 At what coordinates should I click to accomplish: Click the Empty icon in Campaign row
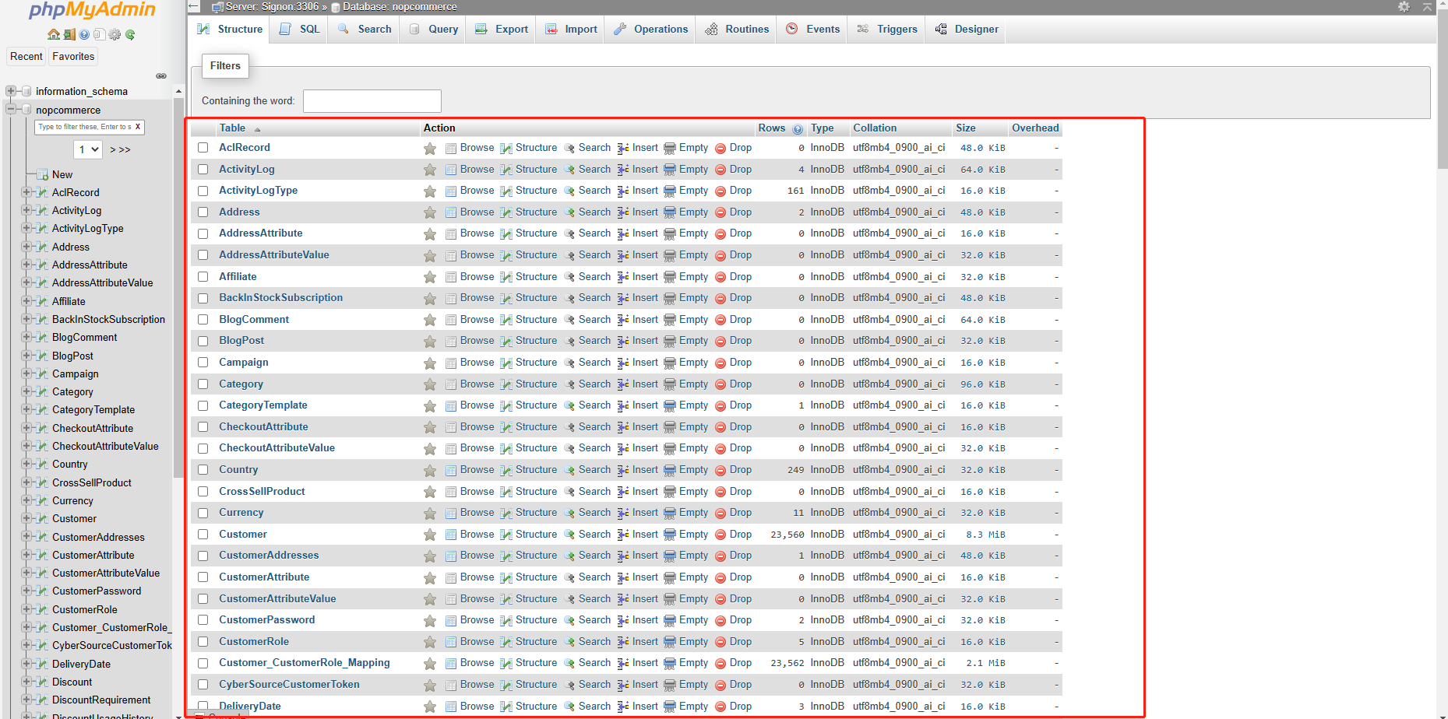(x=670, y=363)
